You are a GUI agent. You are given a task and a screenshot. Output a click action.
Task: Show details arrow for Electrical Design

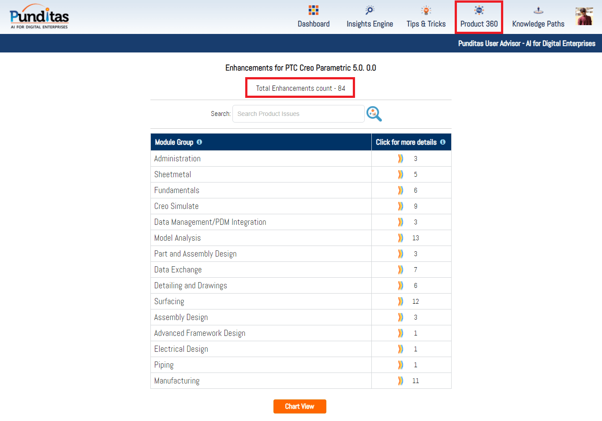point(400,349)
